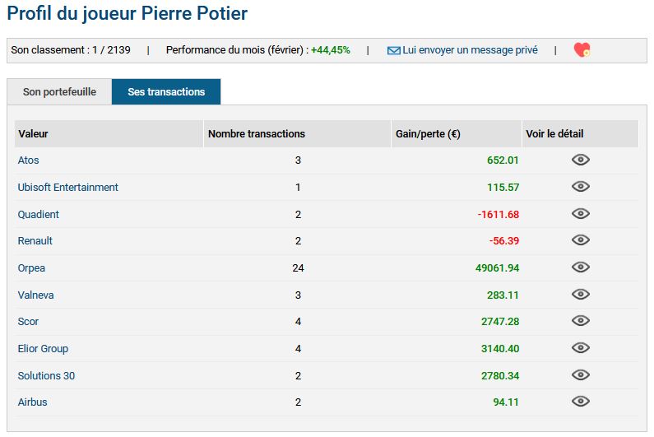
Task: Open Airbus transaction detail eye icon
Action: point(581,402)
